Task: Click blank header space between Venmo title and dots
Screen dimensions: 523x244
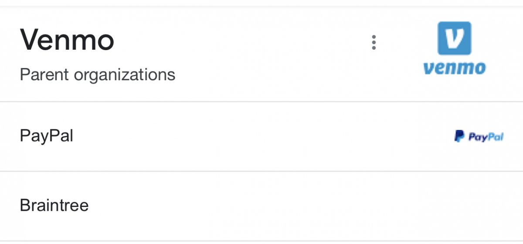Action: [x=240, y=41]
